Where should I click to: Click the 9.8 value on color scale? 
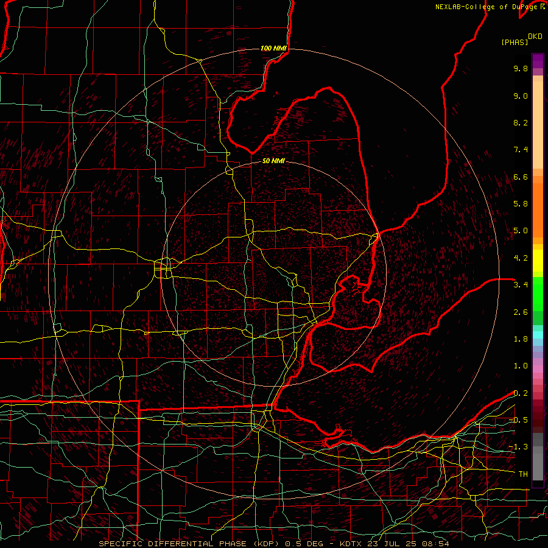[x=521, y=68]
